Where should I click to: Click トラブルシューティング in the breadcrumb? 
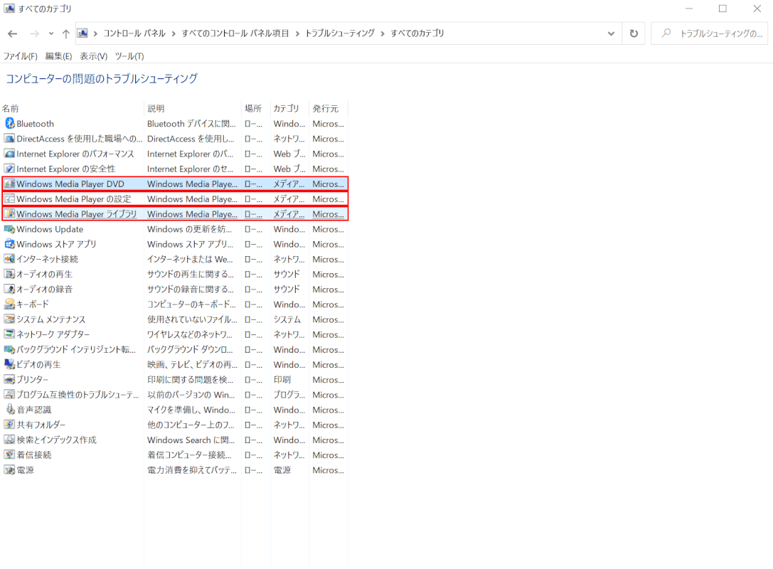point(340,33)
